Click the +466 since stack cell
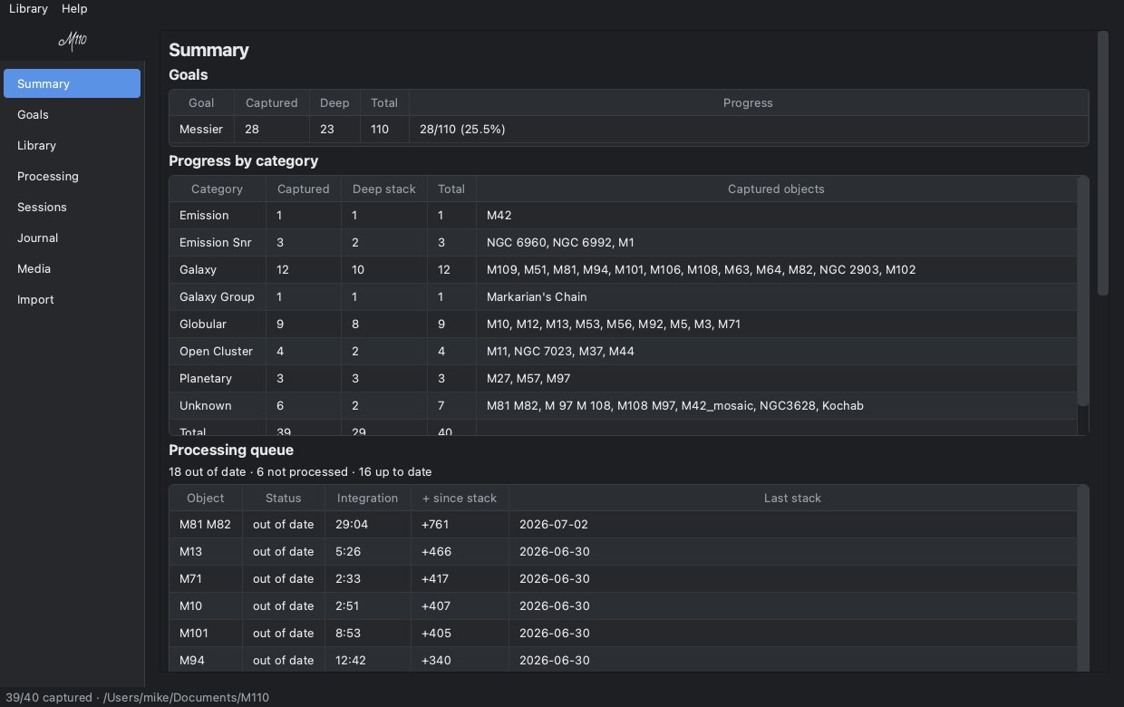Viewport: 1124px width, 707px height. tap(460, 551)
